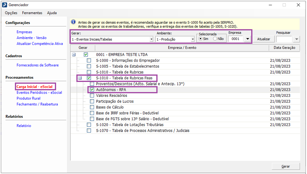Open the Ferramentas menu

point(32,13)
